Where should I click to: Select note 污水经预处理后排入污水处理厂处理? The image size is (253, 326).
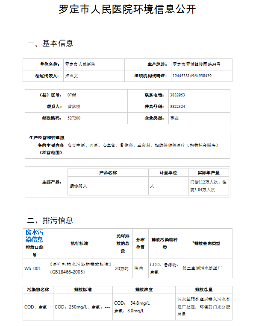204,307
